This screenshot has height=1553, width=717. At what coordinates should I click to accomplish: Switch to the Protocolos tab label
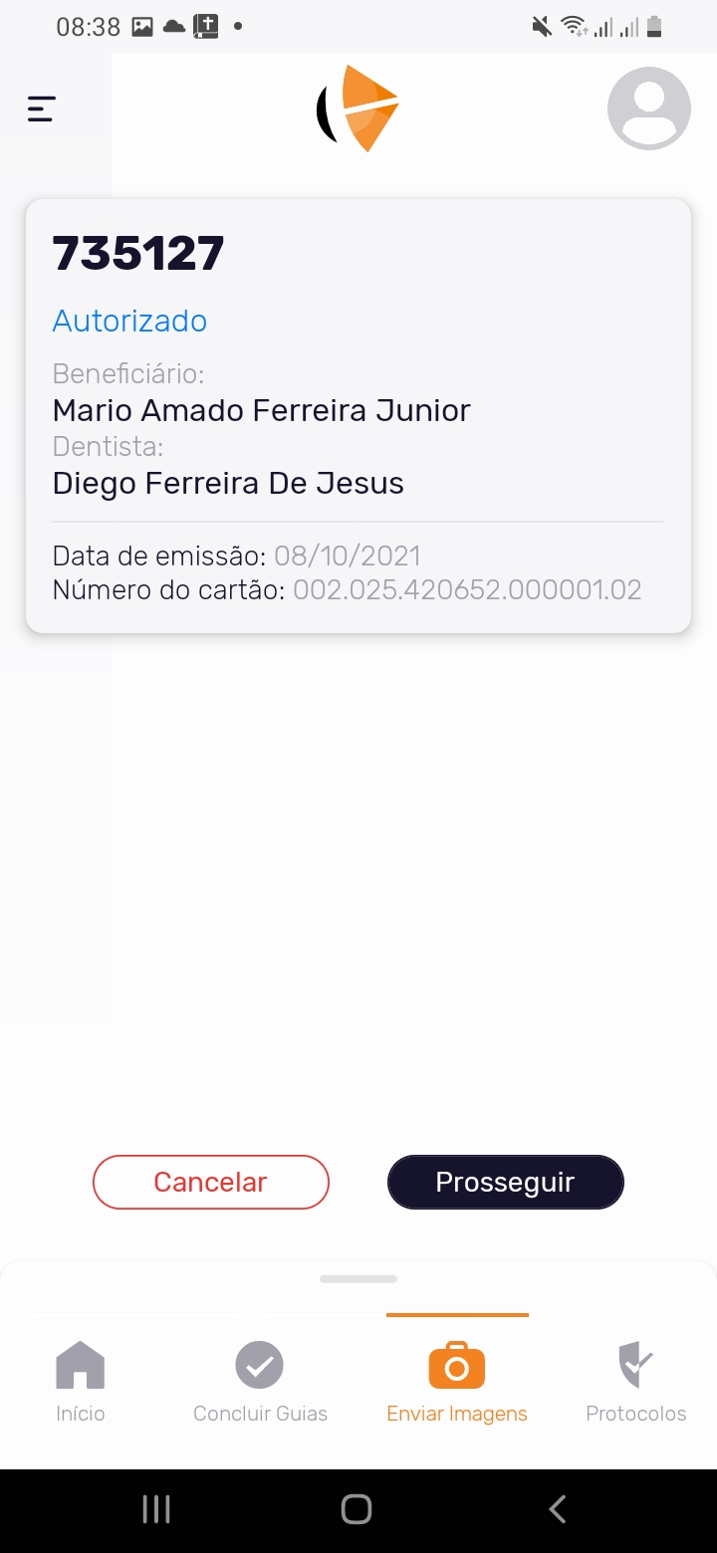[x=635, y=1414]
